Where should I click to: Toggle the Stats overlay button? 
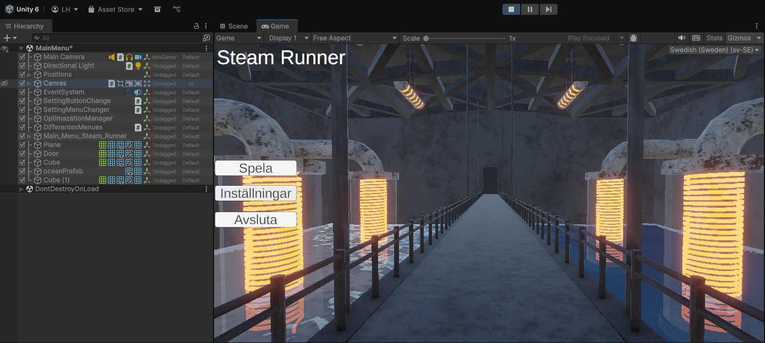[714, 38]
